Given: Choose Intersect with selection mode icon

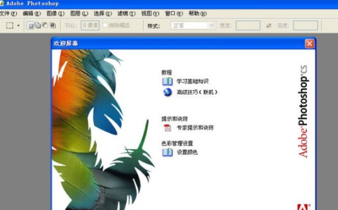Looking at the screenshot, I should pos(53,26).
